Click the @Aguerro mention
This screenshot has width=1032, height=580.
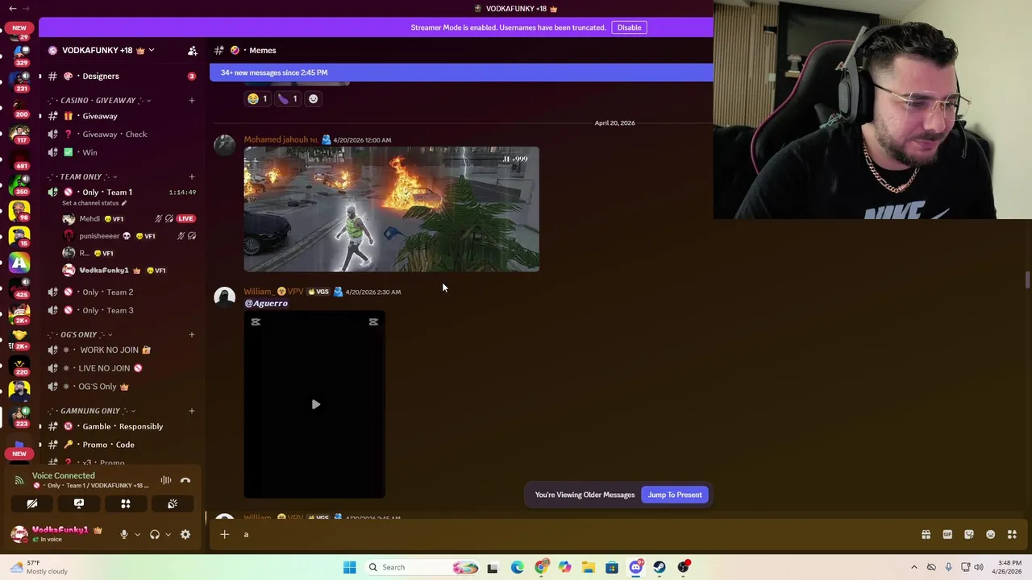[266, 303]
